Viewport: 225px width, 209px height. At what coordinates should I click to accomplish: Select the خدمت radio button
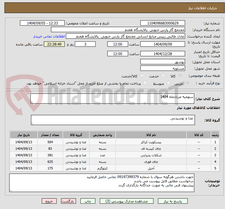point(163,76)
